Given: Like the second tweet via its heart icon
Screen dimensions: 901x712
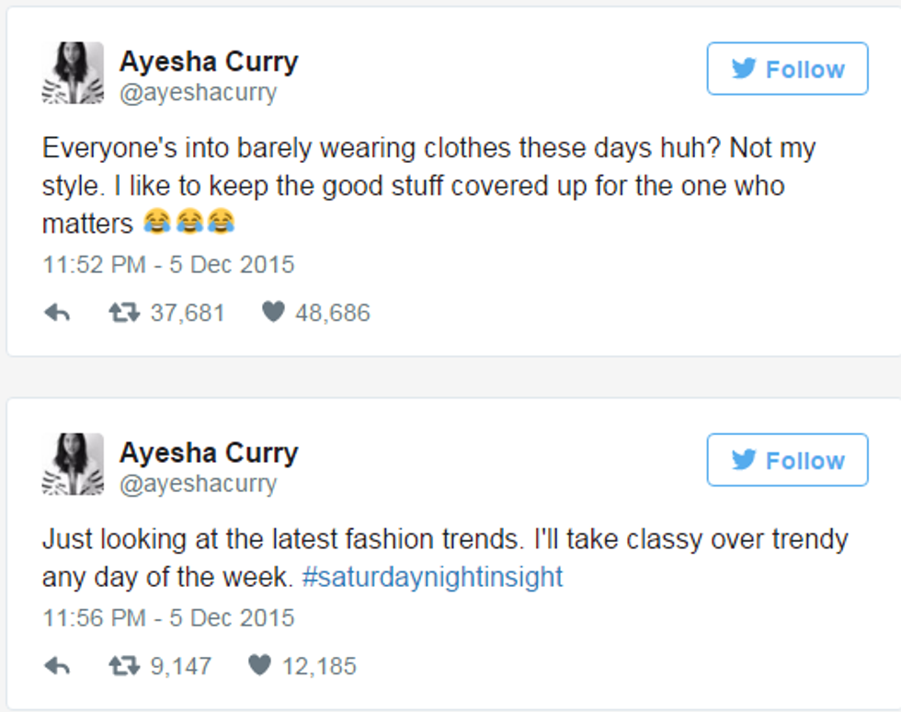Looking at the screenshot, I should 261,666.
